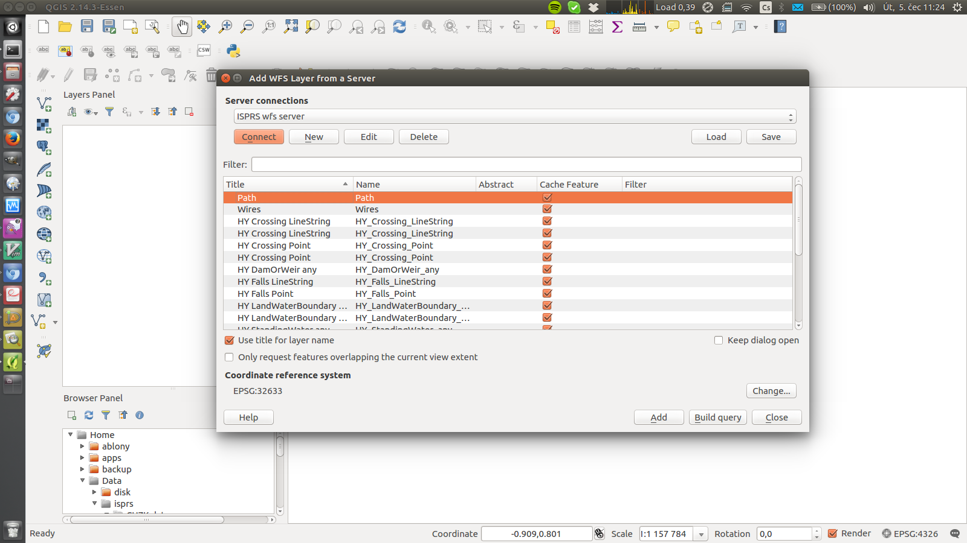Click the Browser Panel filter funnel icon
967x543 pixels.
click(106, 415)
